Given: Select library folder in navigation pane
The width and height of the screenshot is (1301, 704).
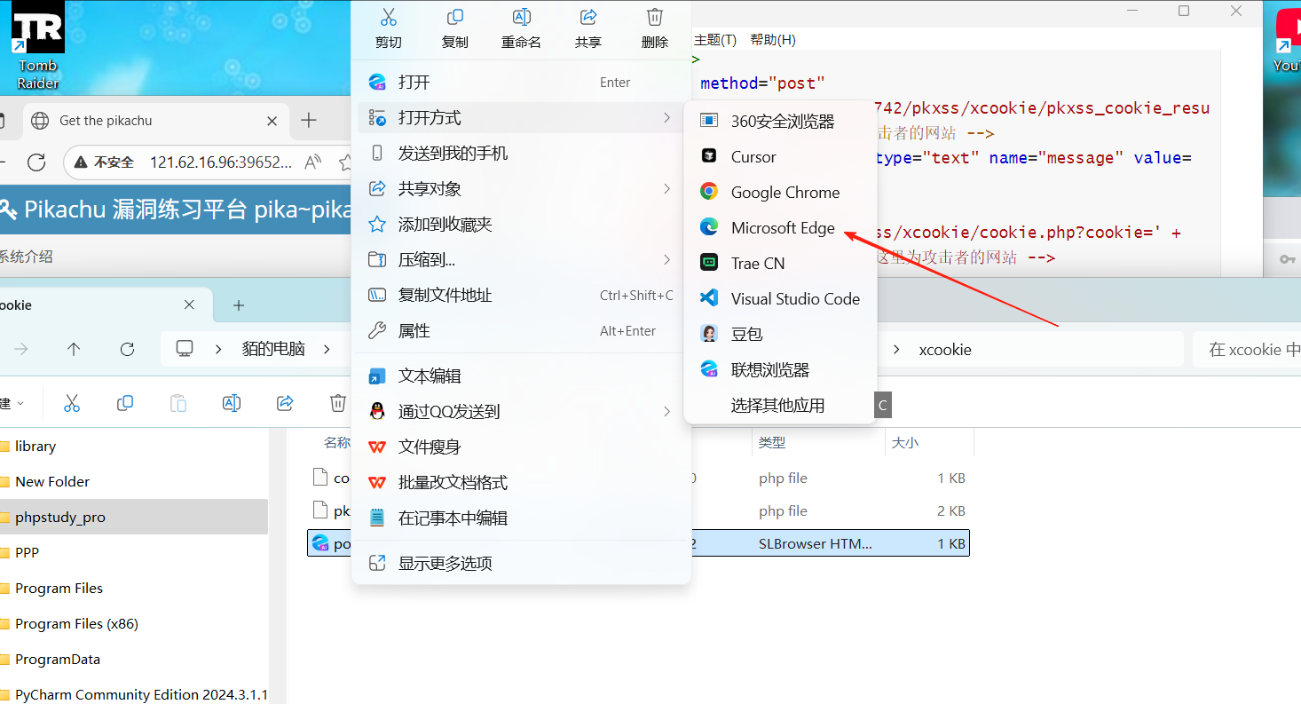Looking at the screenshot, I should 133,446.
